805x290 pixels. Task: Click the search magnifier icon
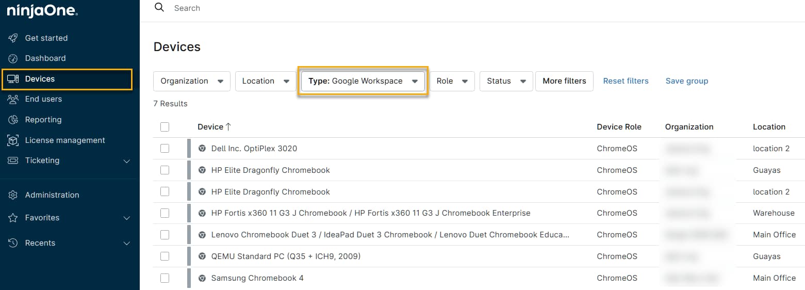[159, 7]
